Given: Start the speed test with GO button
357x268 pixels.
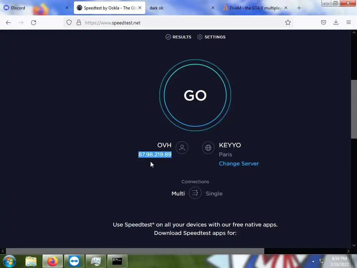Looking at the screenshot, I should 195,95.
